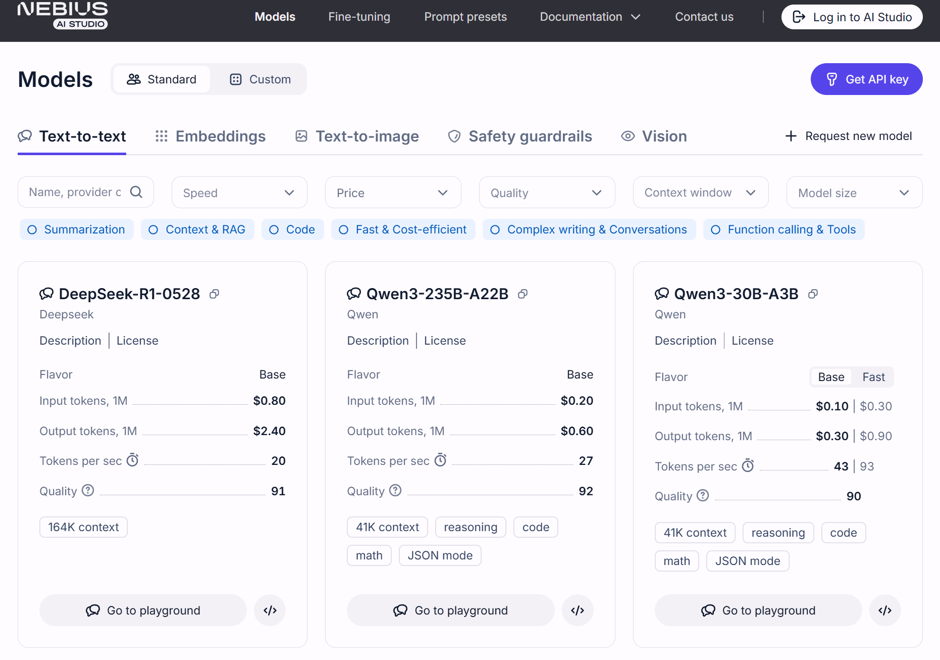This screenshot has width=940, height=660.
Task: Open the Models nav item
Action: [x=275, y=17]
